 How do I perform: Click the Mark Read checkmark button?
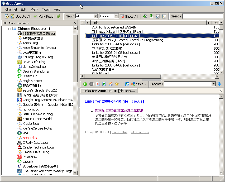[x=43, y=16]
